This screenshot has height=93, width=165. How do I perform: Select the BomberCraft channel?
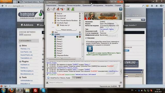(x=61, y=16)
